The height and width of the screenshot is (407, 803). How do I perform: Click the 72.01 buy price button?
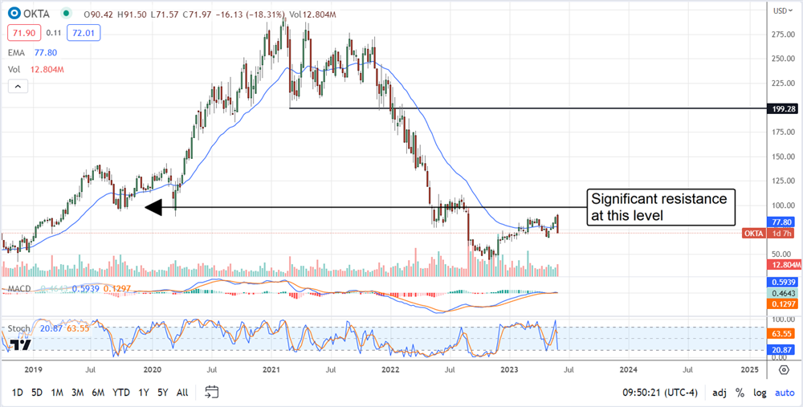(84, 33)
